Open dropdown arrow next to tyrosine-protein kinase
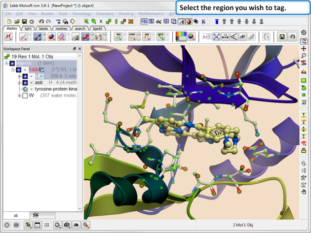 (31, 89)
